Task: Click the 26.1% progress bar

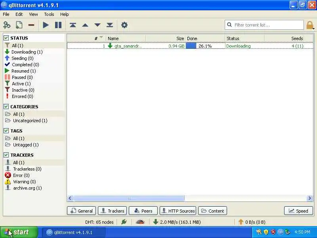Action: 205,46
